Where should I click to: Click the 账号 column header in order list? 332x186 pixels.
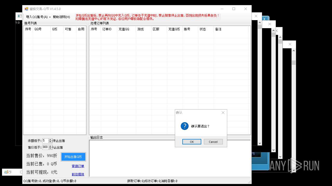(190, 29)
